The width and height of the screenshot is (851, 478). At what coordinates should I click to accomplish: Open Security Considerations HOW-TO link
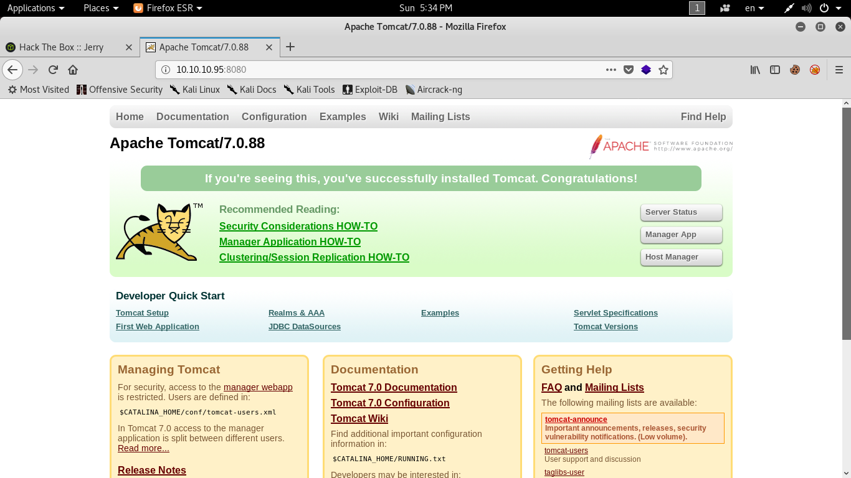(x=298, y=226)
